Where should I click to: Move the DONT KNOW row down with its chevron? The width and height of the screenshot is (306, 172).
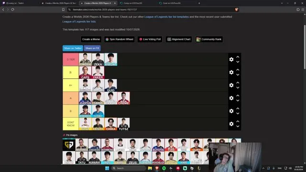point(238,126)
